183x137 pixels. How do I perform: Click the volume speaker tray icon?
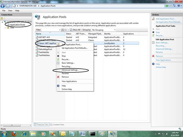[x=167, y=134]
